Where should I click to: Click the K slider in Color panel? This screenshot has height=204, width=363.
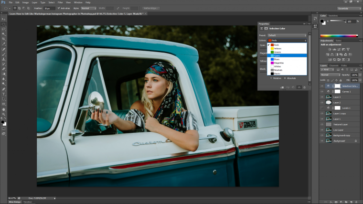[338, 21]
